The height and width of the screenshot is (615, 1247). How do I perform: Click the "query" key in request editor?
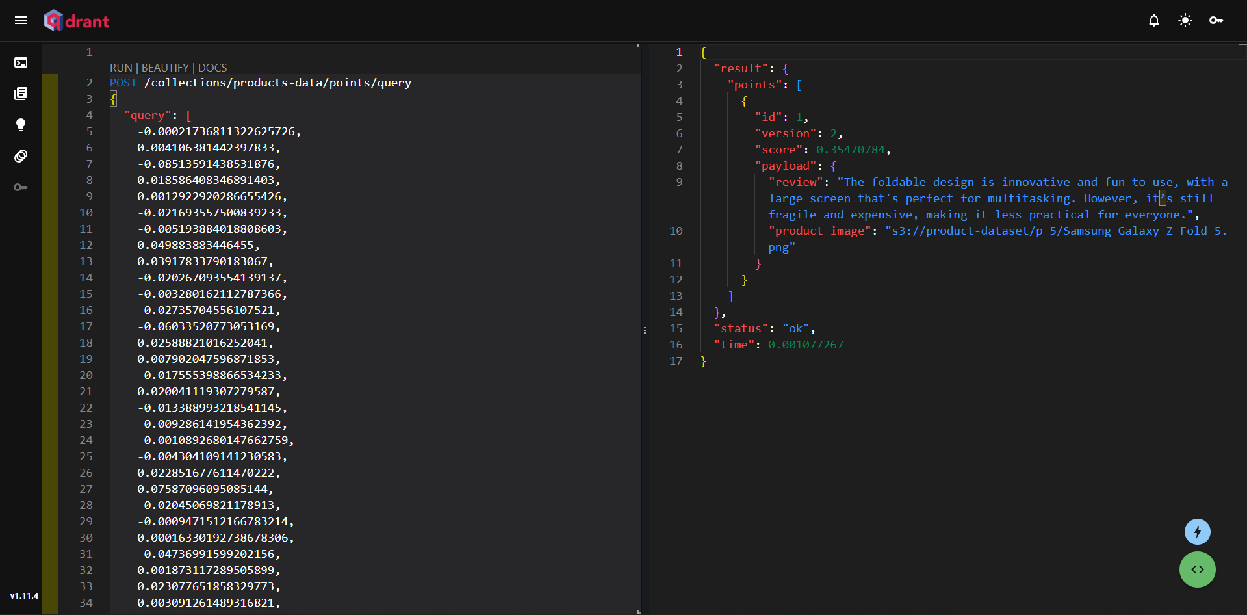[x=148, y=115]
